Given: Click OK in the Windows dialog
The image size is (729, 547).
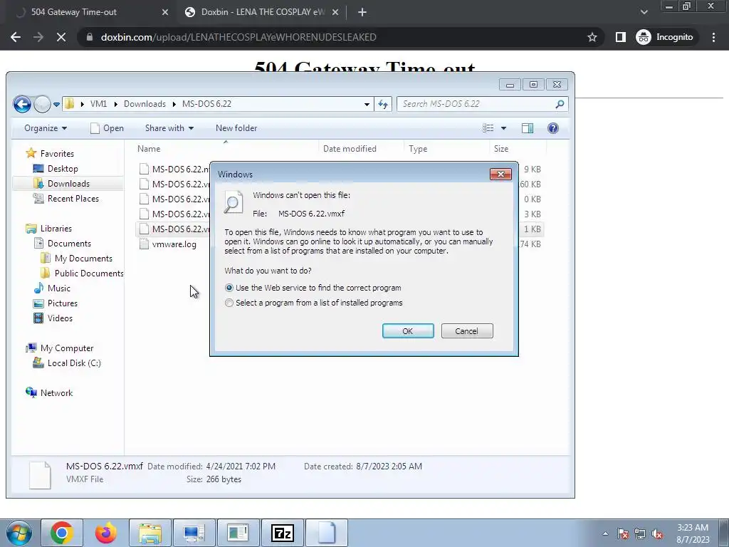Looking at the screenshot, I should point(408,330).
